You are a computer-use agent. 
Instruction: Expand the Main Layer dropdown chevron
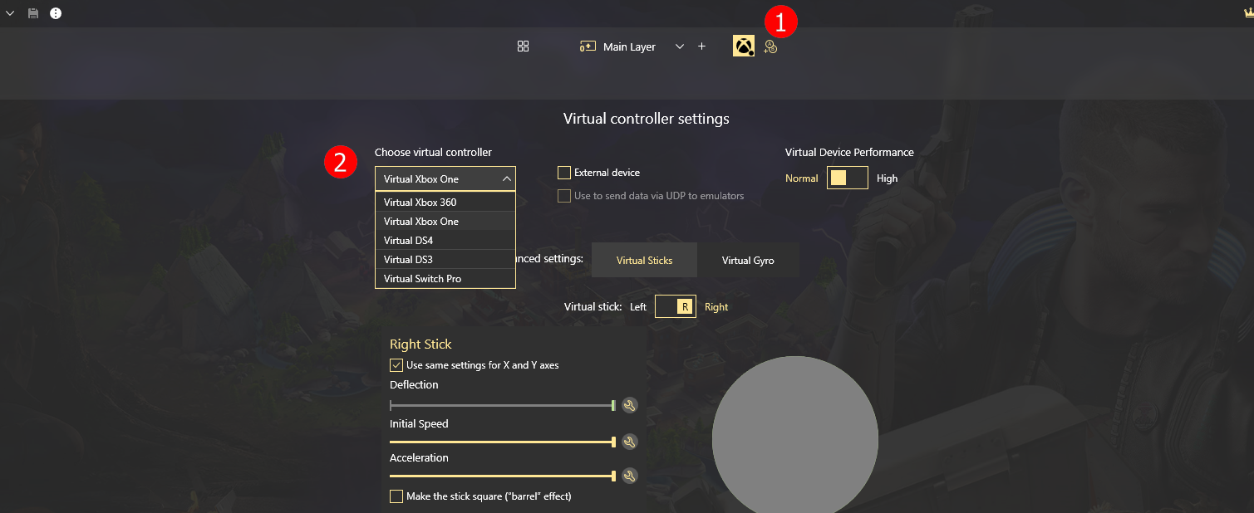680,46
